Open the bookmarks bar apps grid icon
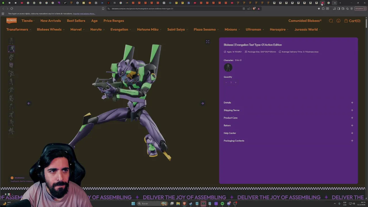368x207 pixels. pyautogui.click(x=3, y=14)
